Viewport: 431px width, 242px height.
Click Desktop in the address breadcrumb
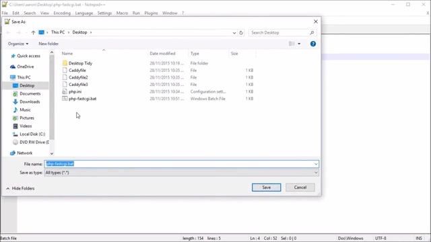click(79, 32)
